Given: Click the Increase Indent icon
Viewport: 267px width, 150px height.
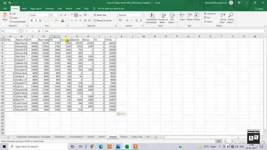Looking at the screenshot, I should (89, 20).
